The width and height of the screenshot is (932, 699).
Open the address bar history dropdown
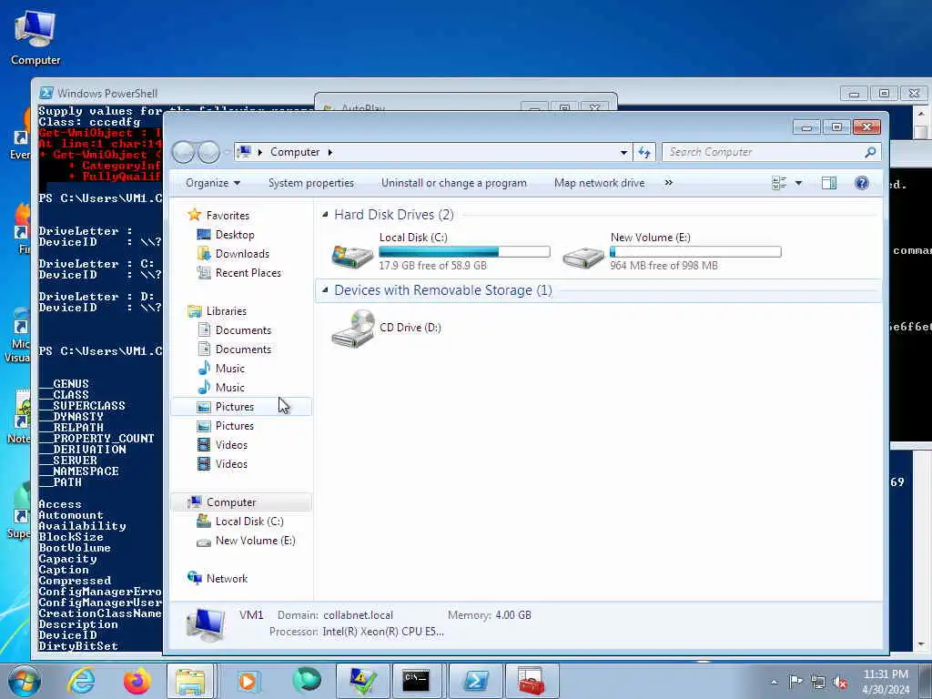tap(623, 152)
